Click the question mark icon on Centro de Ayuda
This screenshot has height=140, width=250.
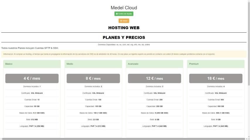pyautogui.click(x=117, y=14)
